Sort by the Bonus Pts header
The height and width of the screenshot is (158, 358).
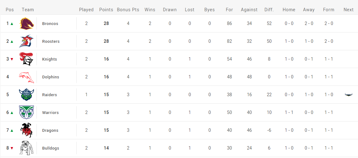point(128,10)
